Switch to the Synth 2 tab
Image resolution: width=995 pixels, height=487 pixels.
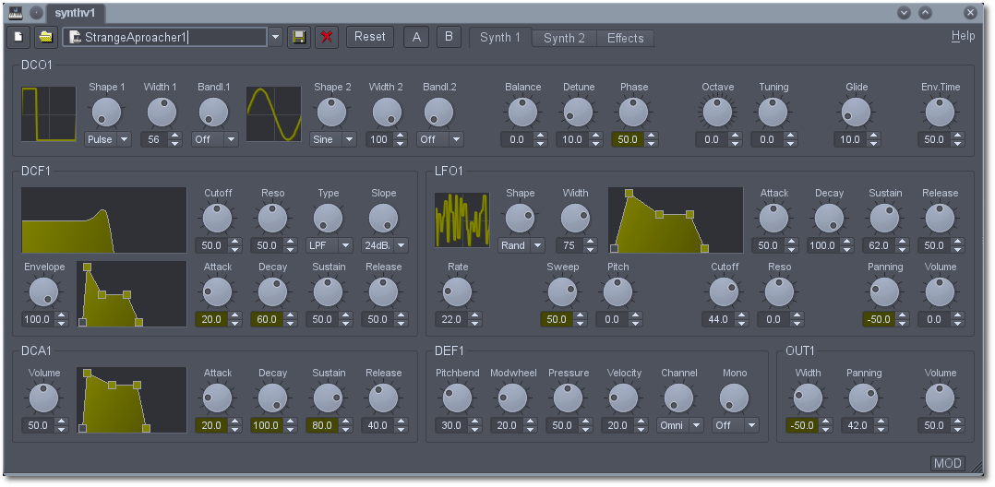(x=564, y=38)
